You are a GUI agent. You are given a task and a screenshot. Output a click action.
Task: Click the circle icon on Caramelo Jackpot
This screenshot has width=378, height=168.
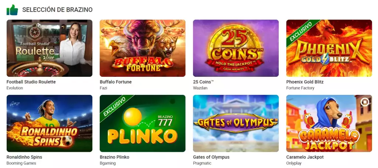click(x=364, y=102)
